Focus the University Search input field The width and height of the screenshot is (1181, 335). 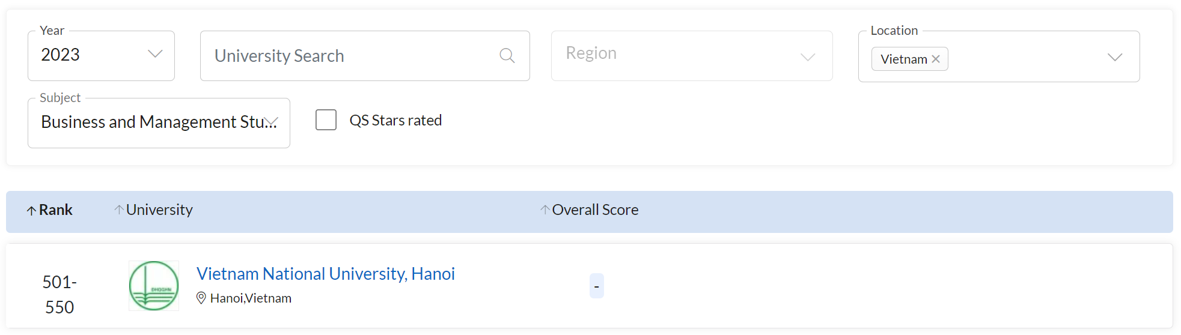(365, 56)
